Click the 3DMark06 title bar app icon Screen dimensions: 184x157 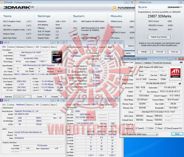coord(2,2)
